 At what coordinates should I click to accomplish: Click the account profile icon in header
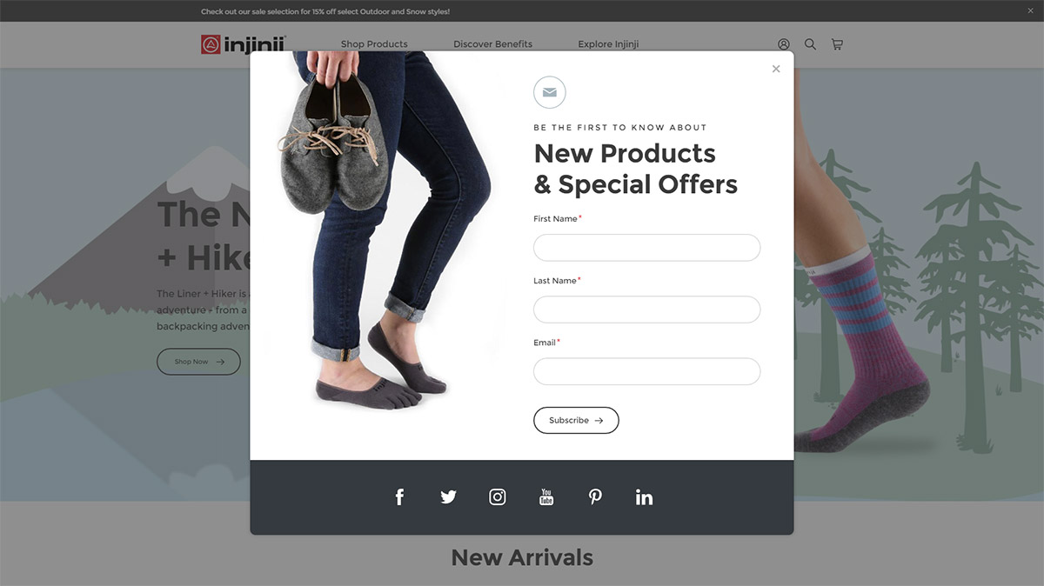pyautogui.click(x=784, y=44)
